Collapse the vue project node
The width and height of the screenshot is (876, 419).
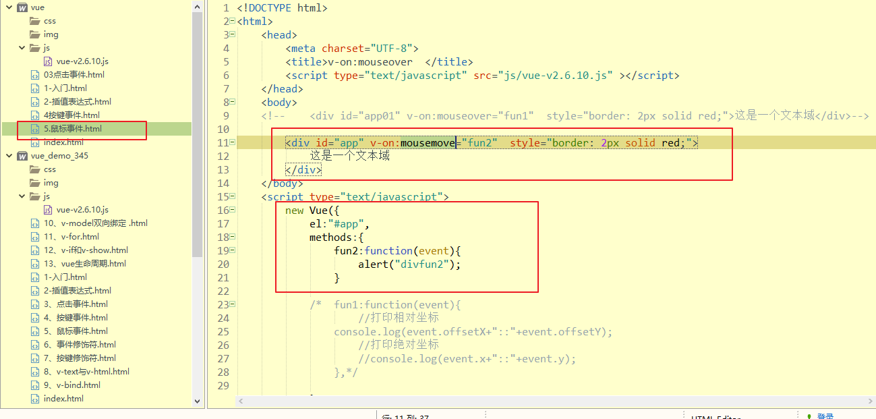pos(9,7)
